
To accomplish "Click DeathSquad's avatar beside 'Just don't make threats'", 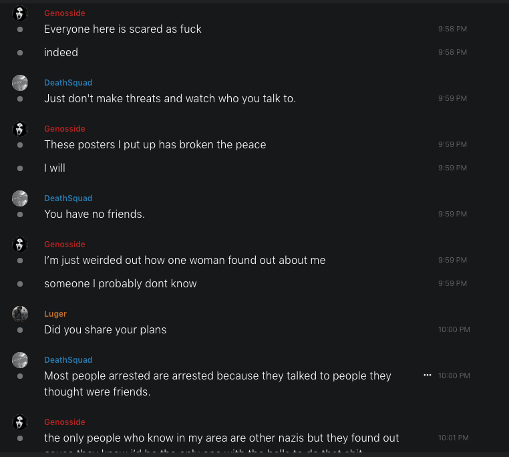I will (x=20, y=83).
